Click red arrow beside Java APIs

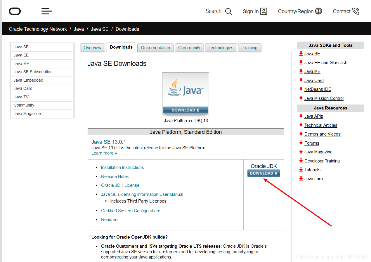tap(301, 116)
